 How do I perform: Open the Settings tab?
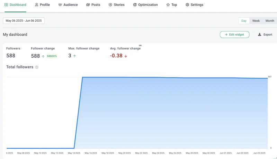tap(194, 5)
